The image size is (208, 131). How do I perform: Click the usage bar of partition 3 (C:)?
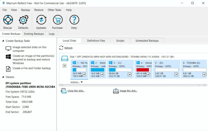coord(120,70)
